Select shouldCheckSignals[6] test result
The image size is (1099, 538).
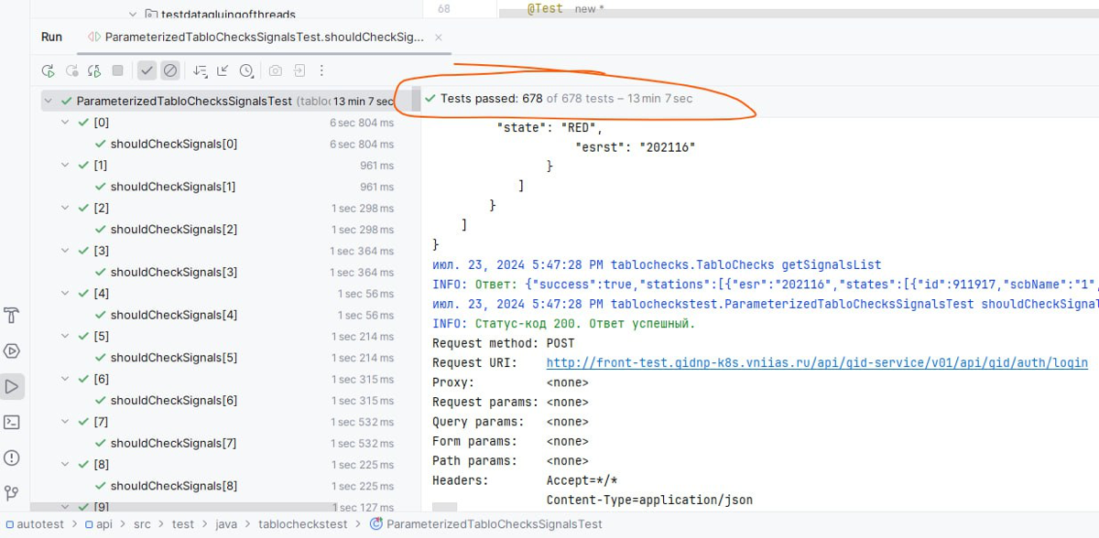coord(174,400)
